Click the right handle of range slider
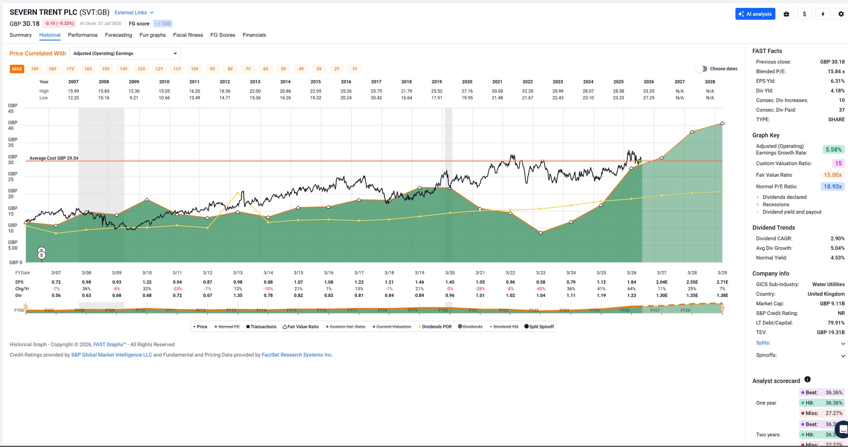 click(723, 308)
